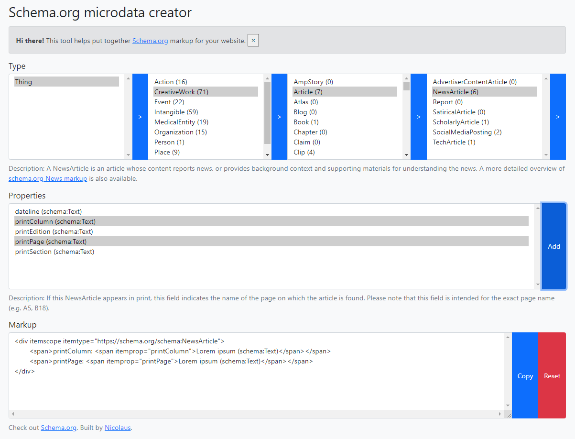Image resolution: width=575 pixels, height=439 pixels.
Task: Select MedicalEntity (19) type
Action: tap(206, 122)
